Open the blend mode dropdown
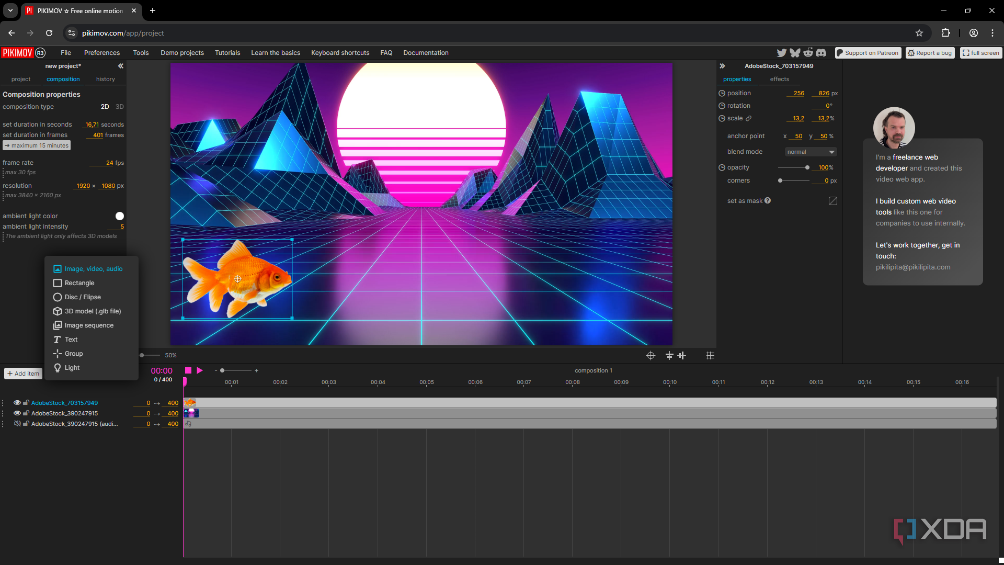This screenshot has width=1004, height=565. point(811,152)
